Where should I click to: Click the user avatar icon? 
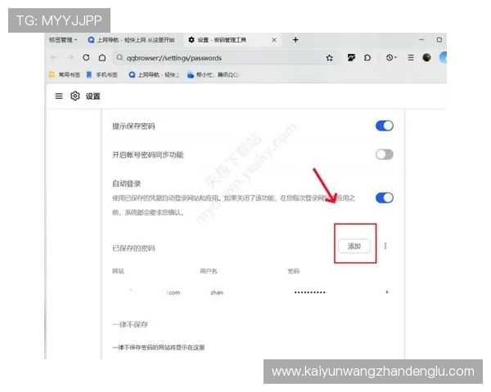(426, 57)
